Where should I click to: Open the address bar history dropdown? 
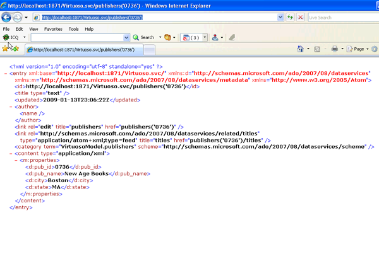tap(279, 18)
